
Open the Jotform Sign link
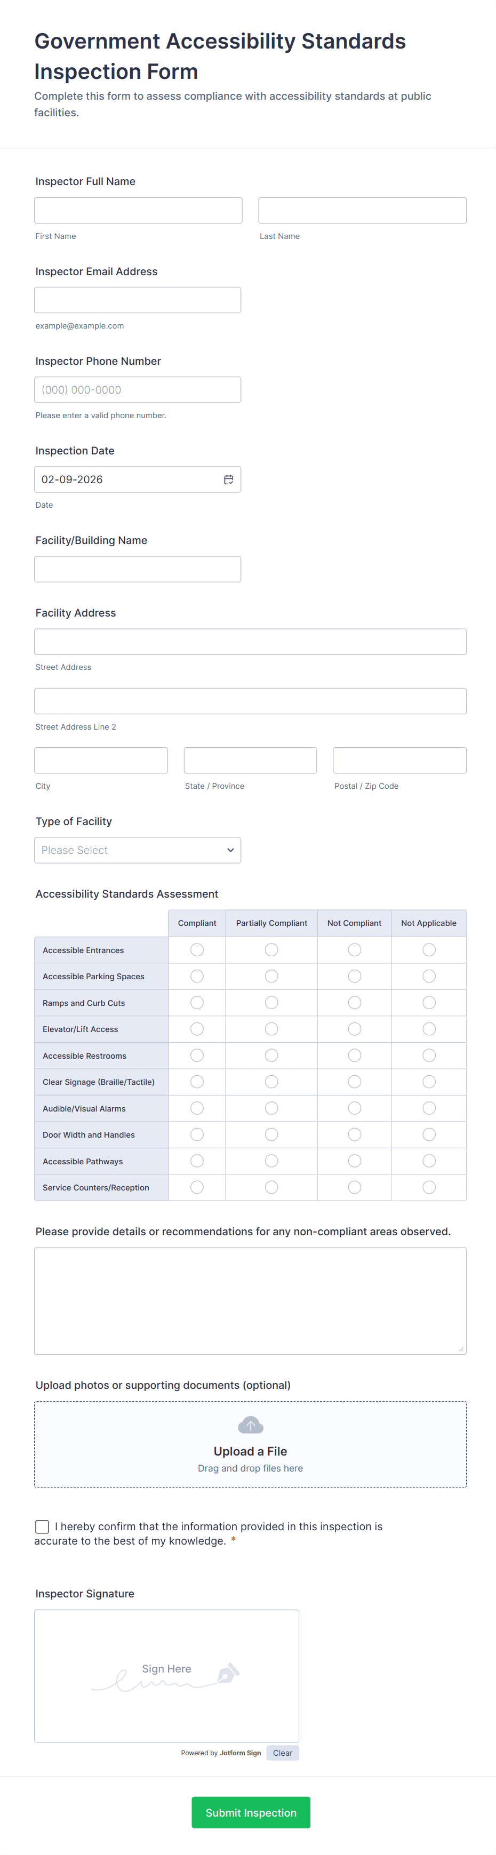(x=241, y=1753)
